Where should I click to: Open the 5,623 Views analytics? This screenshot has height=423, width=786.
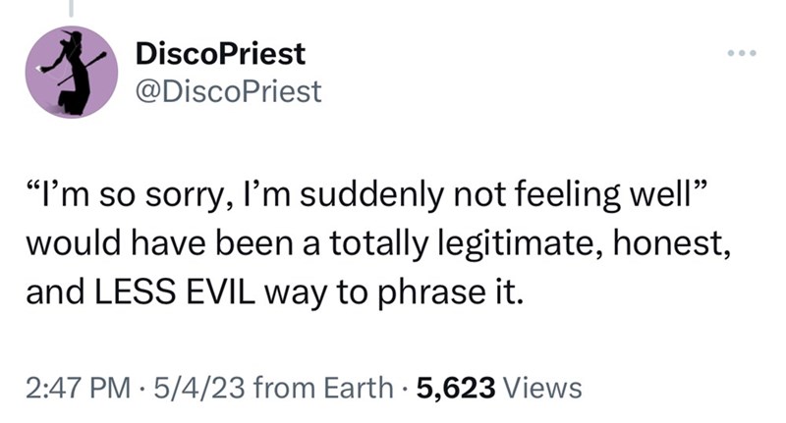(499, 388)
